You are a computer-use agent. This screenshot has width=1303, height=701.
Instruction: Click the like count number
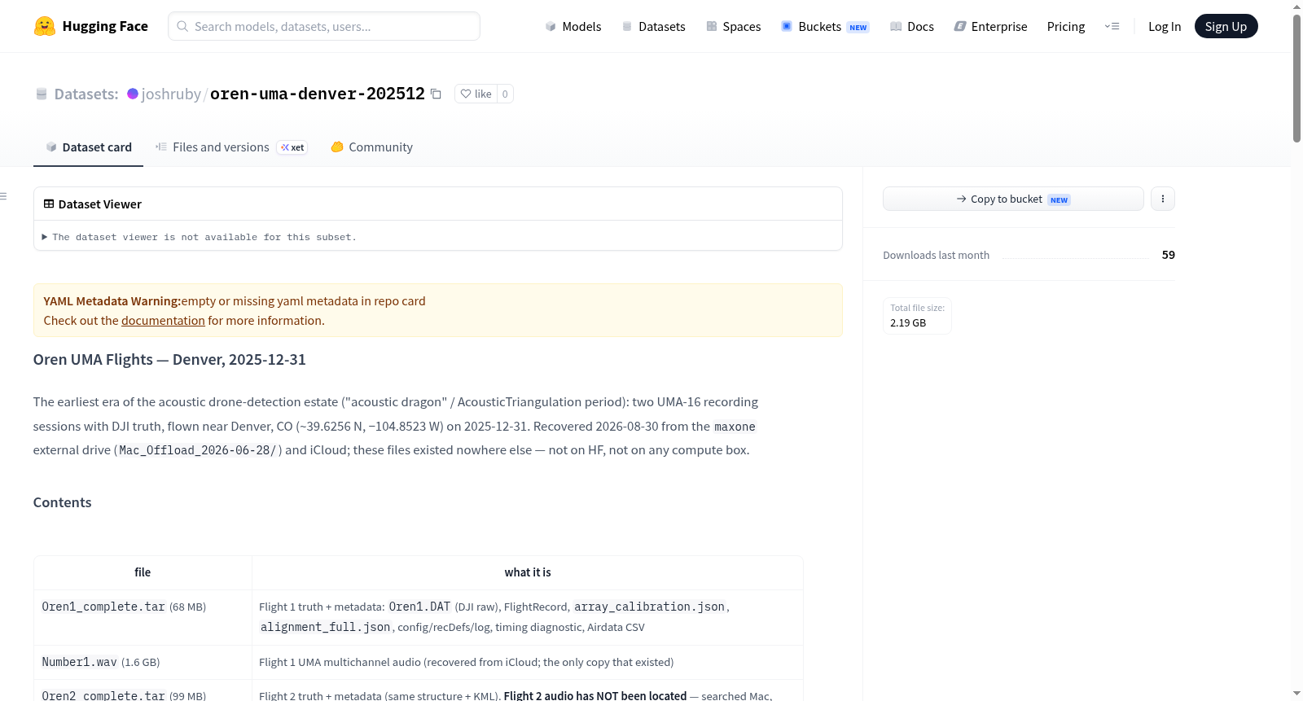point(505,94)
